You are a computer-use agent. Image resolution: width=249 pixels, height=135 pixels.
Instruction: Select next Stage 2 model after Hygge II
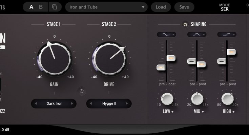click(127, 104)
